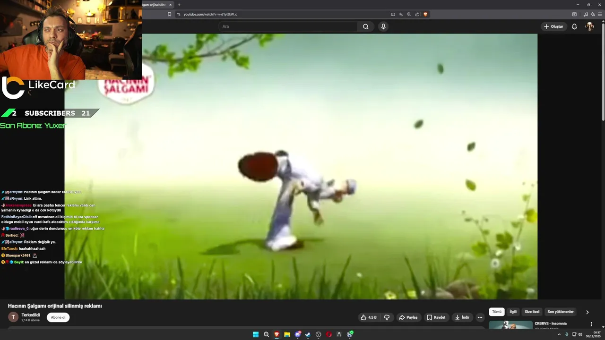Open File Explorer from taskbar
Viewport: 605px width, 340px height.
(287, 334)
